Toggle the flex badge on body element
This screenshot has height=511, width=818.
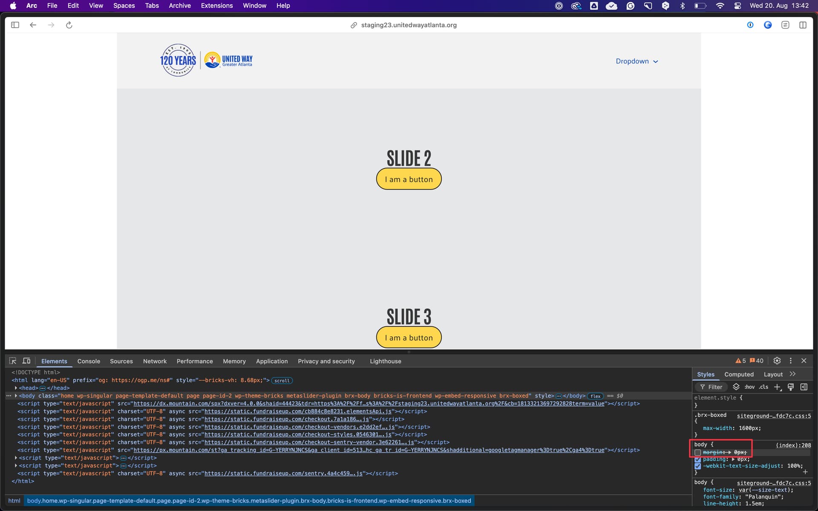click(x=595, y=396)
